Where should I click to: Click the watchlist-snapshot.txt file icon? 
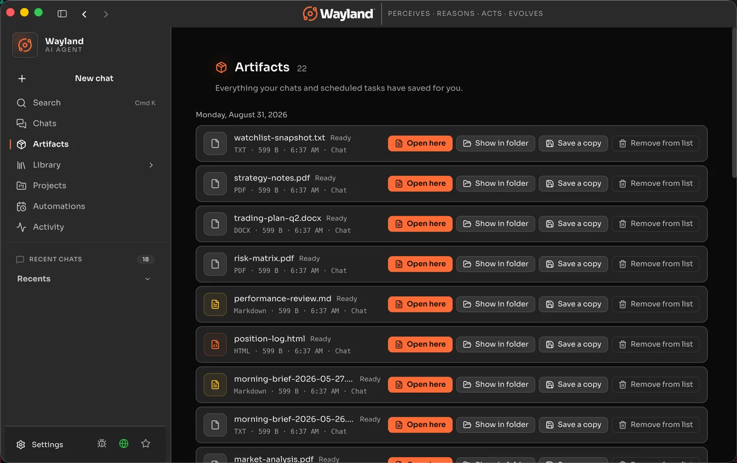tap(215, 143)
